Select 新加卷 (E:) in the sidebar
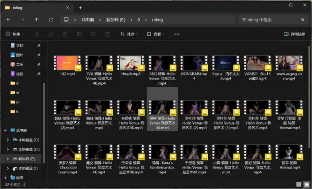 21,159
